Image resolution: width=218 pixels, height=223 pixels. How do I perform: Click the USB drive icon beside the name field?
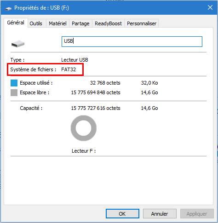[18, 44]
